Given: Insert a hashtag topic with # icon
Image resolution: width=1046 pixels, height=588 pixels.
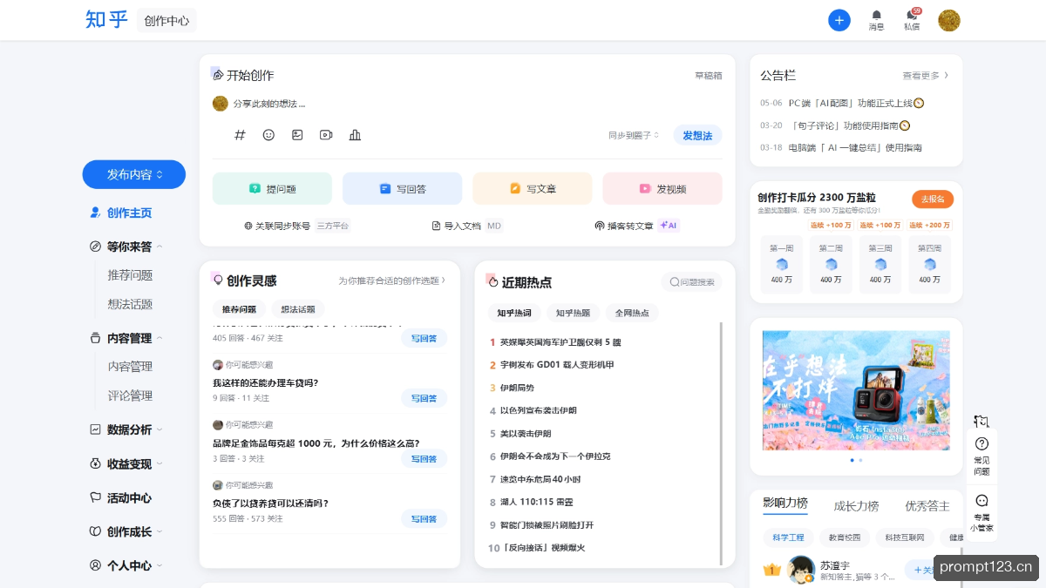Looking at the screenshot, I should coord(240,135).
